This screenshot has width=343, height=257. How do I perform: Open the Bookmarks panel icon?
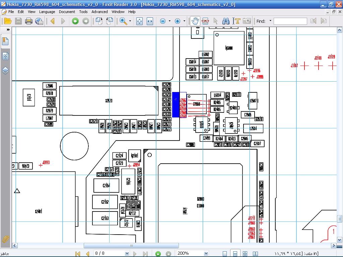[x=5, y=41]
